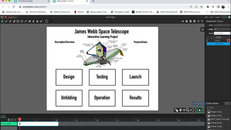Select the JWST project home page asset
This screenshot has height=130, width=231.
(x=218, y=119)
